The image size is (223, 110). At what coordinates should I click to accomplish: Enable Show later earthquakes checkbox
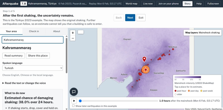(73, 106)
